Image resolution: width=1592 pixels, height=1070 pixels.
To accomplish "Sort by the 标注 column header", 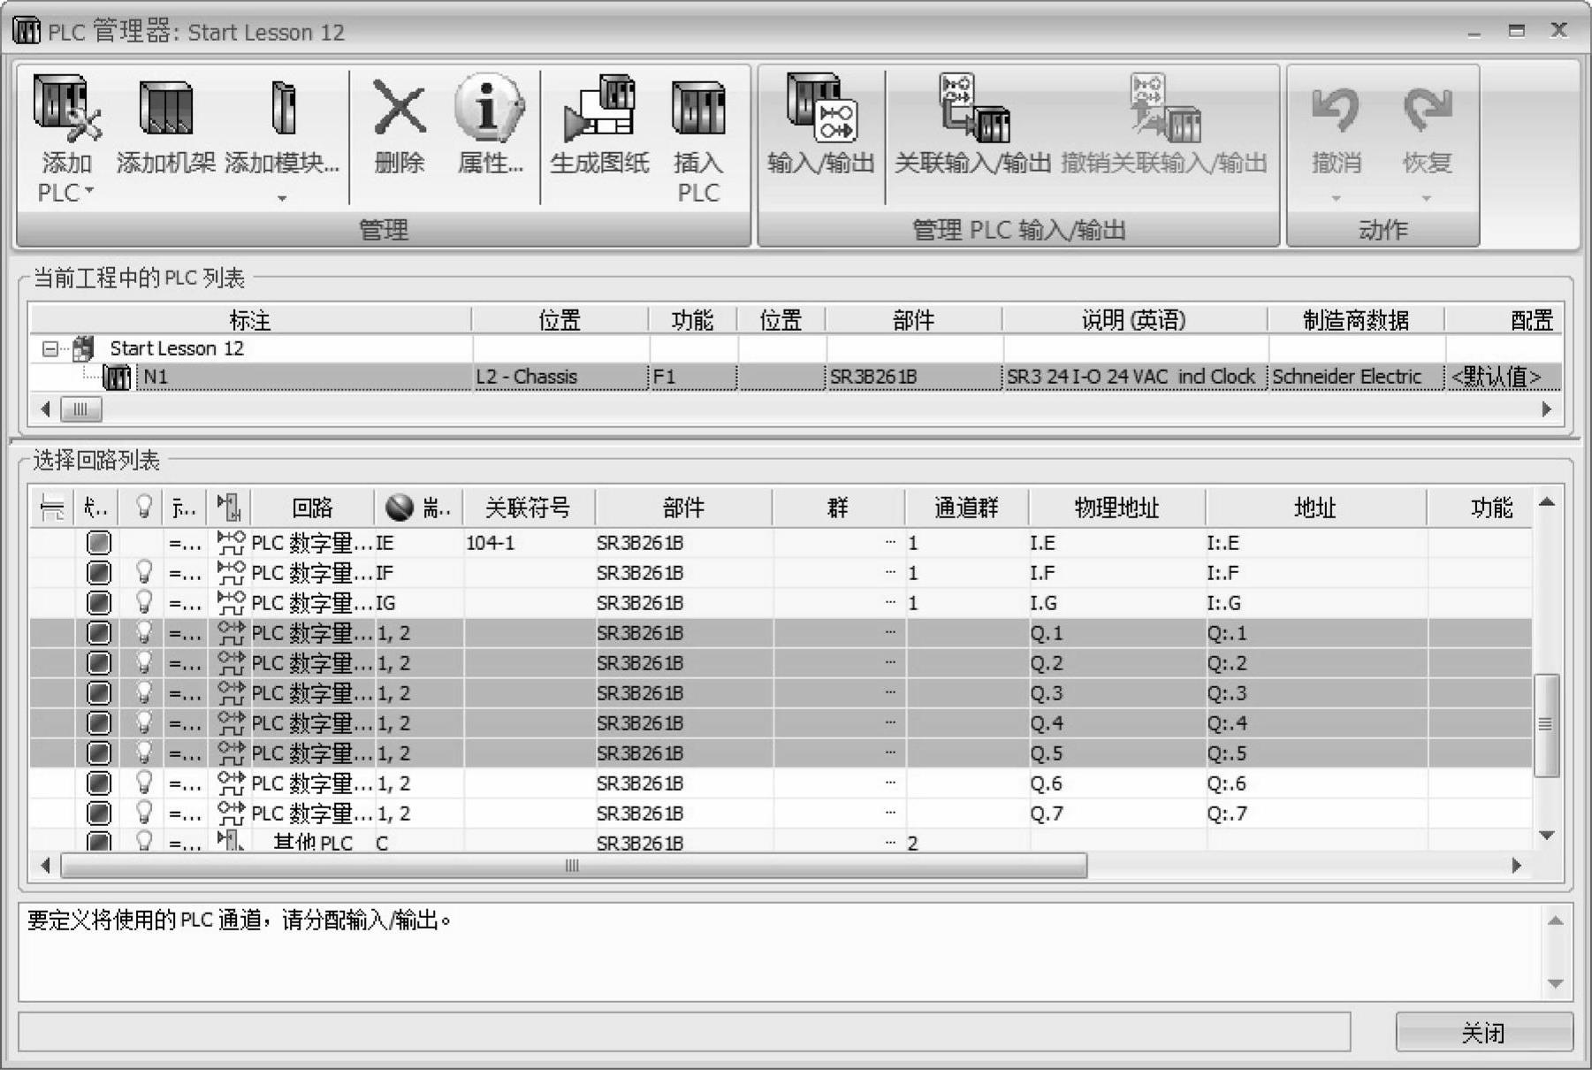I will pyautogui.click(x=250, y=319).
